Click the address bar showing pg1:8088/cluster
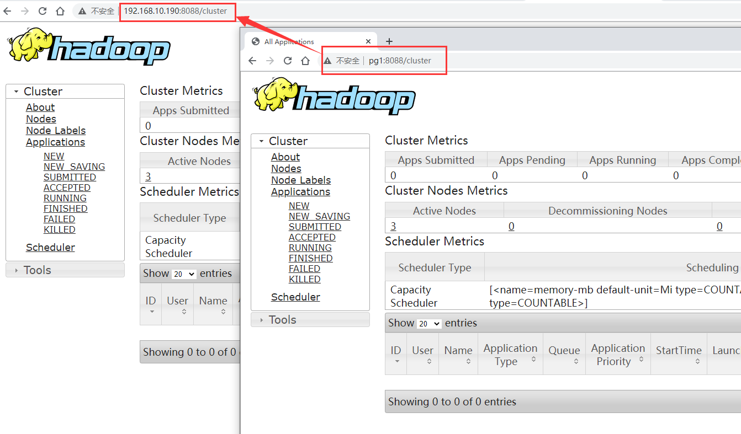 pos(400,61)
